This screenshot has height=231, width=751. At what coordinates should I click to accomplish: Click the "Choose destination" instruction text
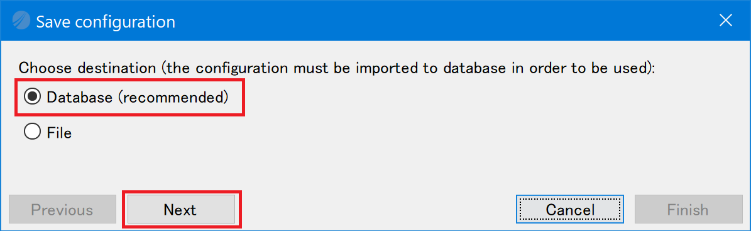coord(88,68)
